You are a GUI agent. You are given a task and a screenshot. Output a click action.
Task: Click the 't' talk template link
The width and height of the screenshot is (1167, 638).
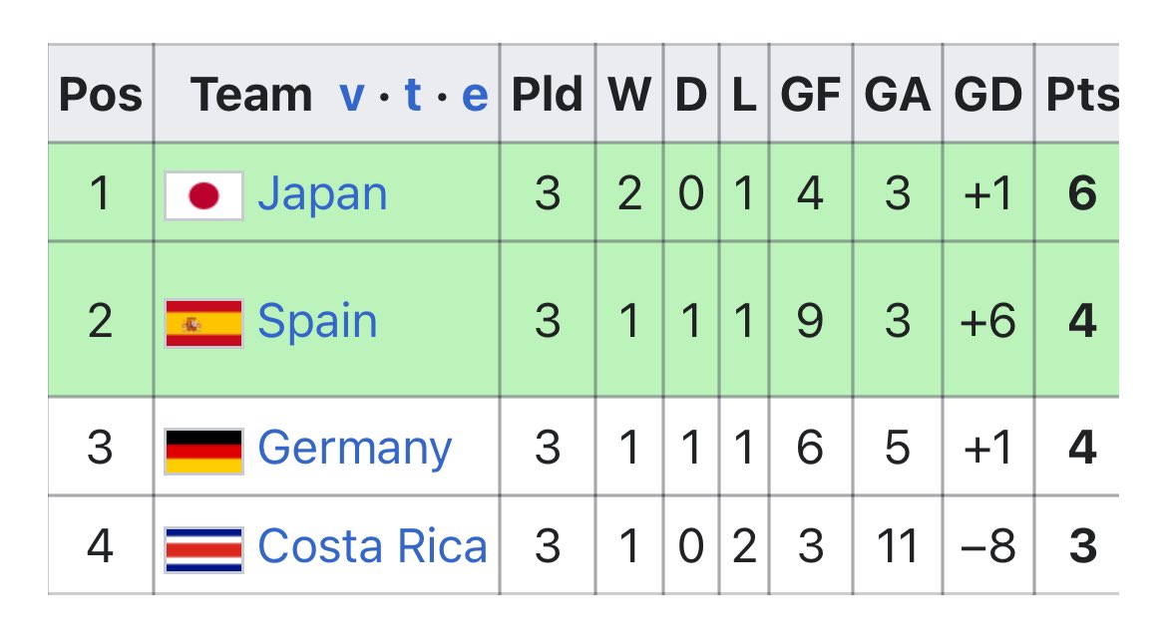click(x=413, y=94)
